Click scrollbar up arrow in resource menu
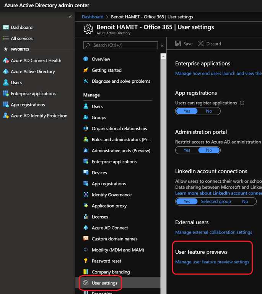Viewport: 262px width, 294px height. [x=163, y=56]
